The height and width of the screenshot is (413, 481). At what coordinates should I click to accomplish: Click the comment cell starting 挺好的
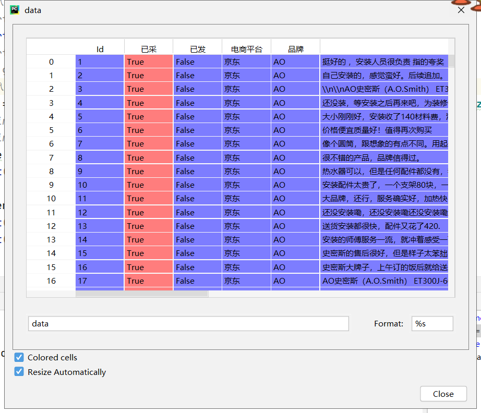pos(384,62)
